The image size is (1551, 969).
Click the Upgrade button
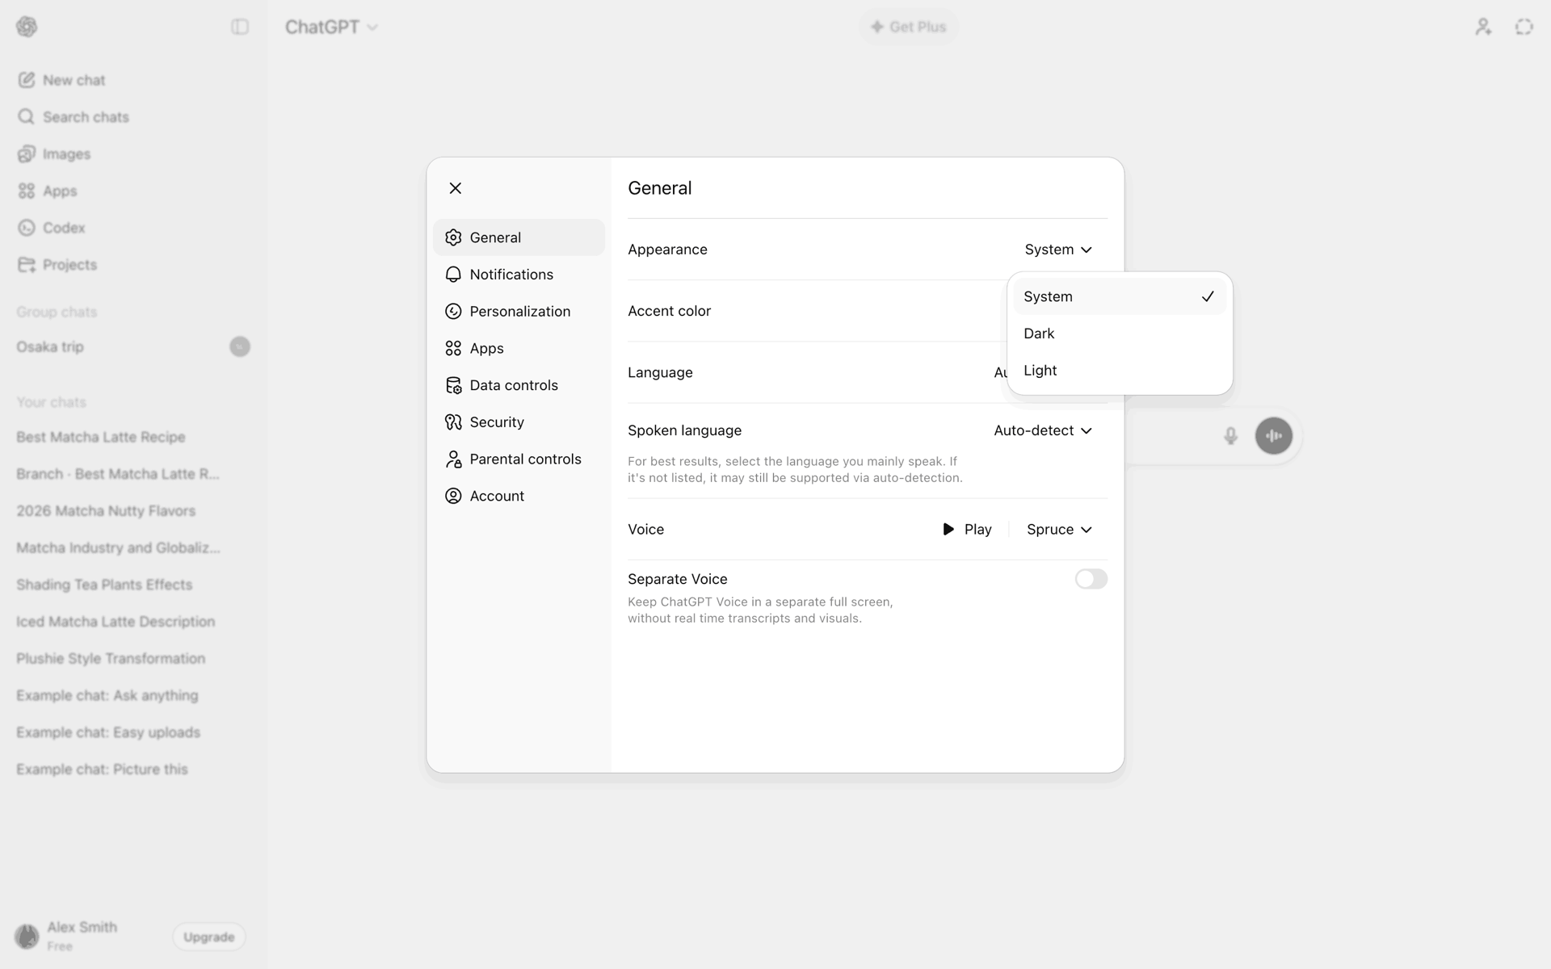[x=209, y=937]
